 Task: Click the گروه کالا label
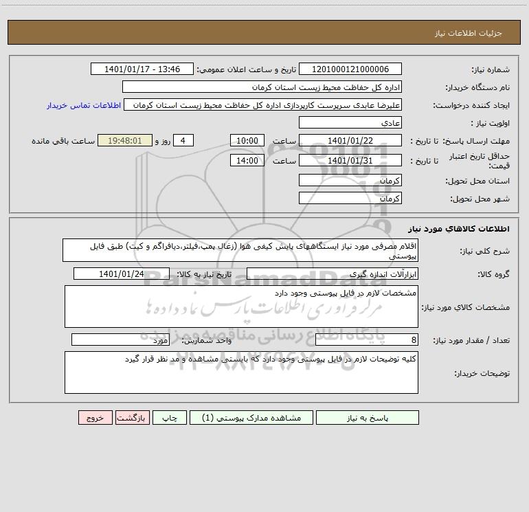pyautogui.click(x=493, y=274)
